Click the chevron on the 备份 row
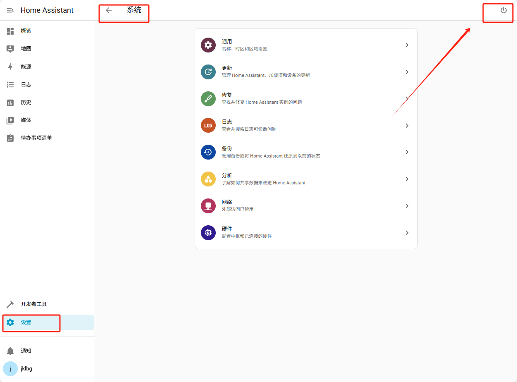 point(407,152)
